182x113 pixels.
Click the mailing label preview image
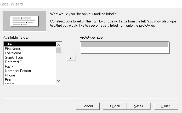pyautogui.click(x=24, y=21)
